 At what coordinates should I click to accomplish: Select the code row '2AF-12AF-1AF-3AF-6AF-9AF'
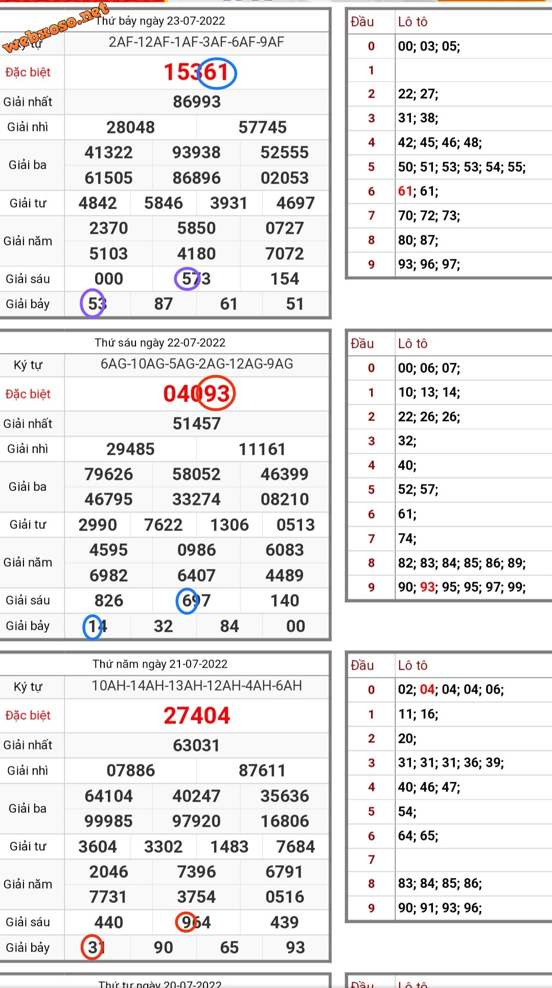click(x=196, y=42)
